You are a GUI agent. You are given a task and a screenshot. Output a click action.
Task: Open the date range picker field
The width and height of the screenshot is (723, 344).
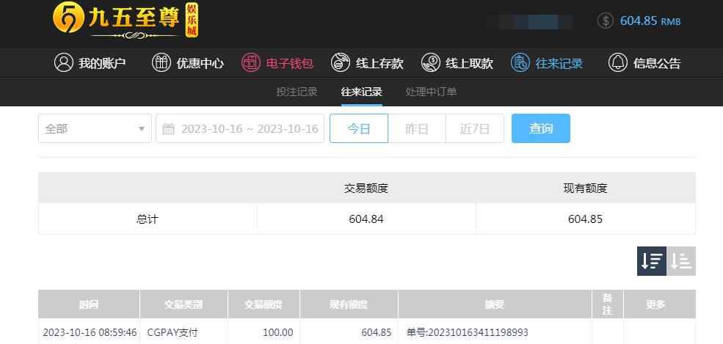click(x=240, y=128)
